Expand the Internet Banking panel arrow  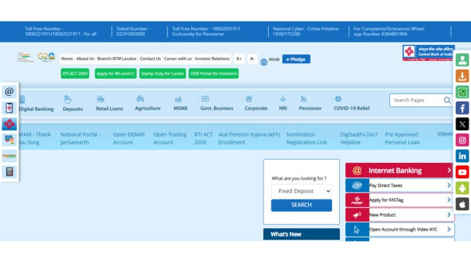(x=449, y=170)
